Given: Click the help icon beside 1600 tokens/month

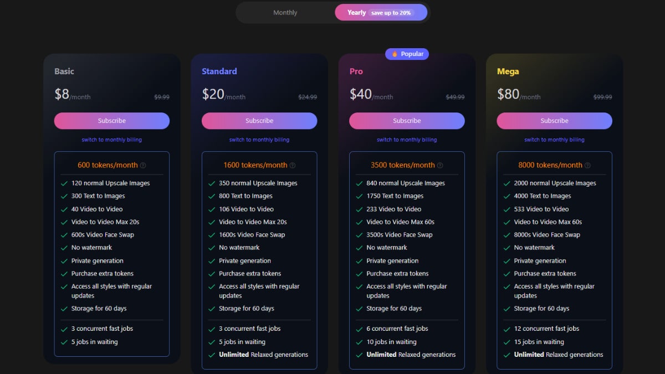Looking at the screenshot, I should (293, 165).
